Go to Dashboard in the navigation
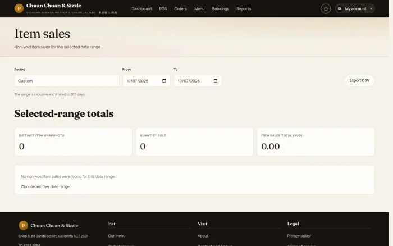This screenshot has height=246, width=393. coord(141,9)
